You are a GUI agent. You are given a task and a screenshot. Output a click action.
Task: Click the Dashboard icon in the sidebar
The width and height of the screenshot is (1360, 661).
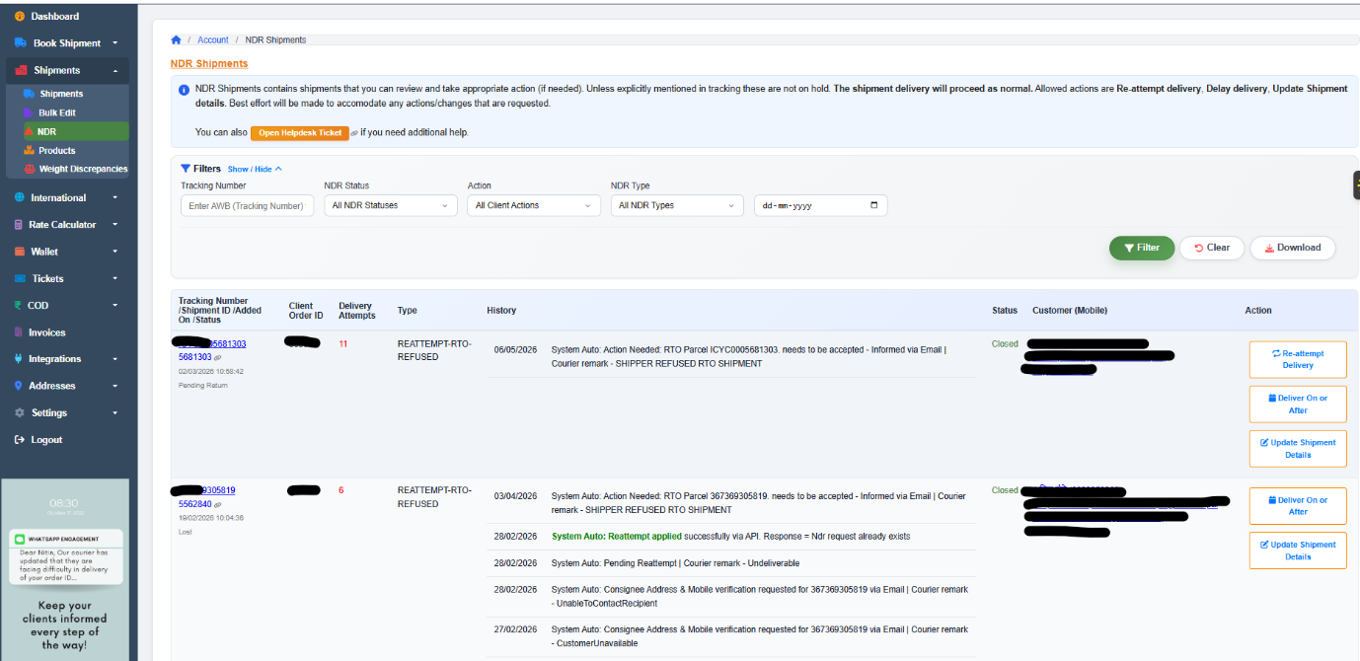(20, 16)
